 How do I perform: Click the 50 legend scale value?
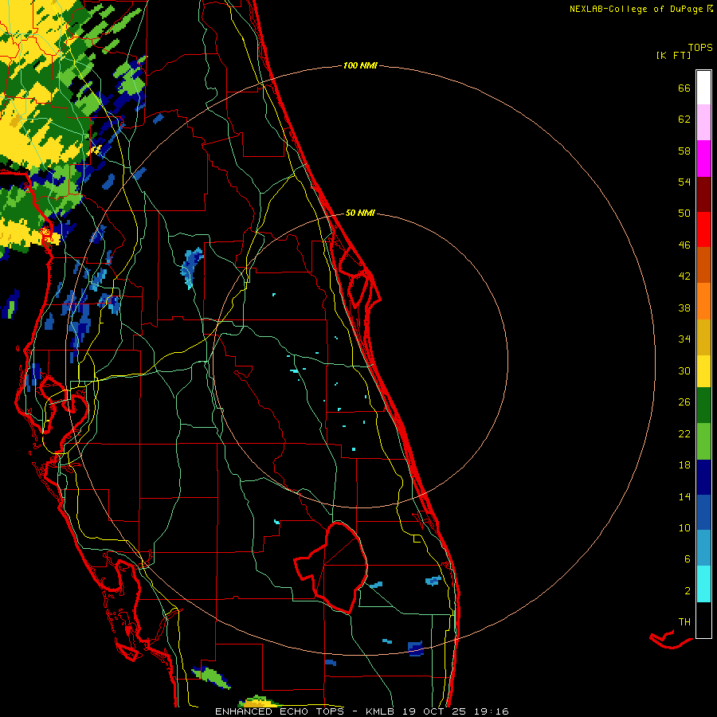tap(684, 214)
